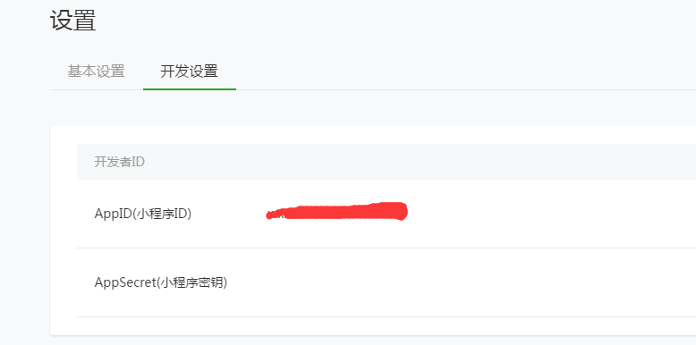Select the AppID(小程序ID) label

[x=143, y=214]
